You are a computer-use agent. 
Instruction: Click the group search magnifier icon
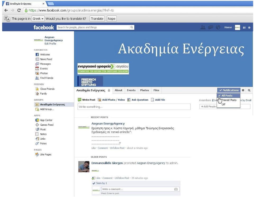(x=249, y=90)
